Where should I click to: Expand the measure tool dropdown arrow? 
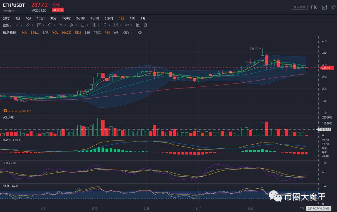tap(120, 25)
